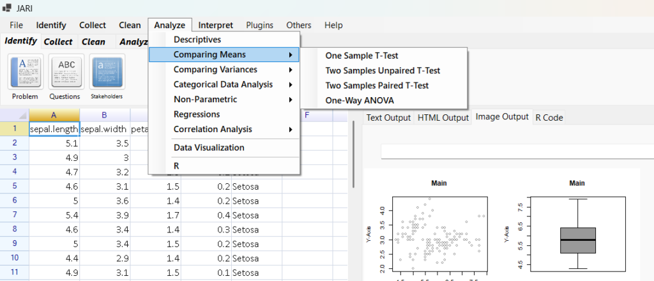Switch to the Text Output tab
This screenshot has height=281, width=654.
click(x=388, y=118)
